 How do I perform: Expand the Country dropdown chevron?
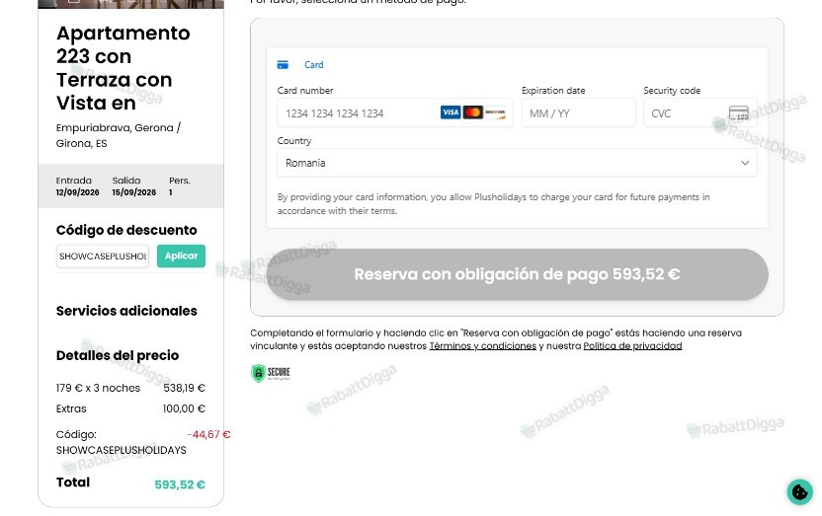(x=744, y=163)
